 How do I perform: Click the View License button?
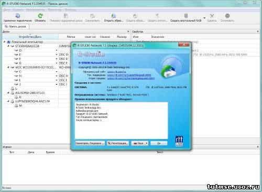click(90, 143)
